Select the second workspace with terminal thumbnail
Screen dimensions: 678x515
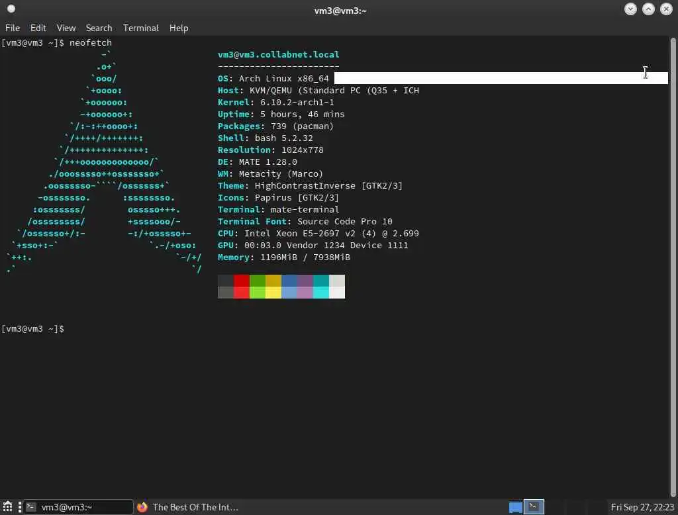coord(534,507)
